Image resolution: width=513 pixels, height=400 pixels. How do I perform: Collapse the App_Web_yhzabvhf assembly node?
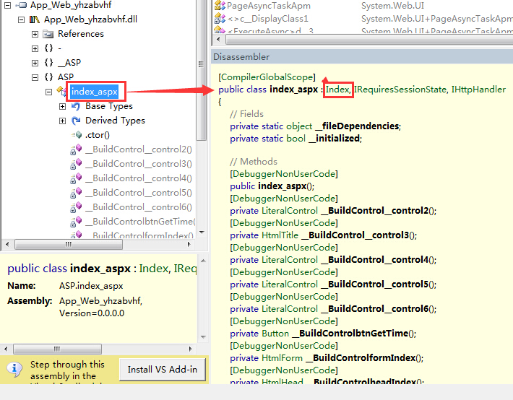point(7,5)
